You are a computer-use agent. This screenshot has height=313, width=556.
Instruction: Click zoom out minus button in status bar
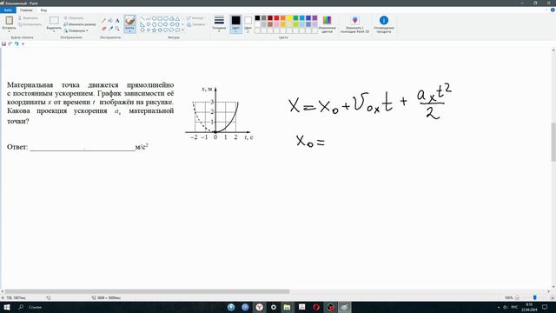[517, 297]
